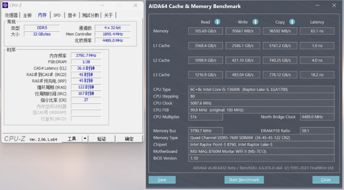This screenshot has width=344, height=190.
Task: Click the Save button in AIDA64
Action: (162, 180)
